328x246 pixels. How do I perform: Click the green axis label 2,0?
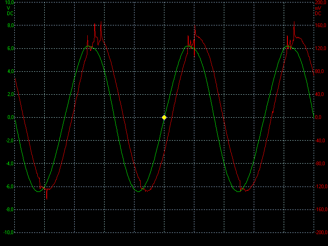coord(11,94)
